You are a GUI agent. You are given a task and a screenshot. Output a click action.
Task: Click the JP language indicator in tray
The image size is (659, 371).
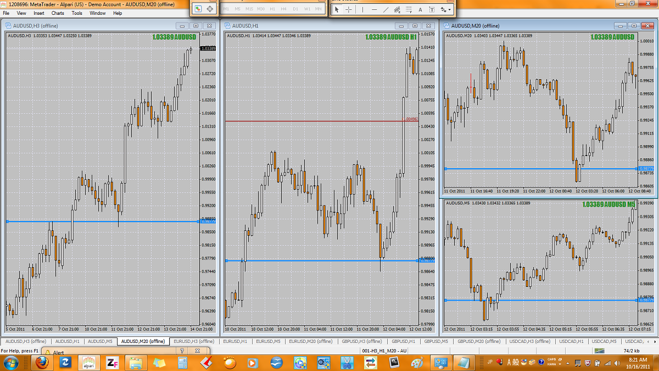[x=489, y=362]
